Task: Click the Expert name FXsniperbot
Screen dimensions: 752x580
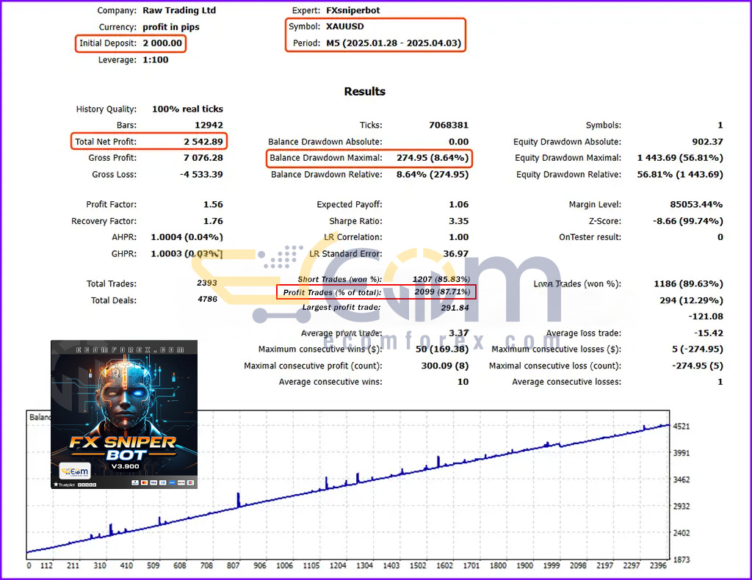Action: tap(353, 10)
